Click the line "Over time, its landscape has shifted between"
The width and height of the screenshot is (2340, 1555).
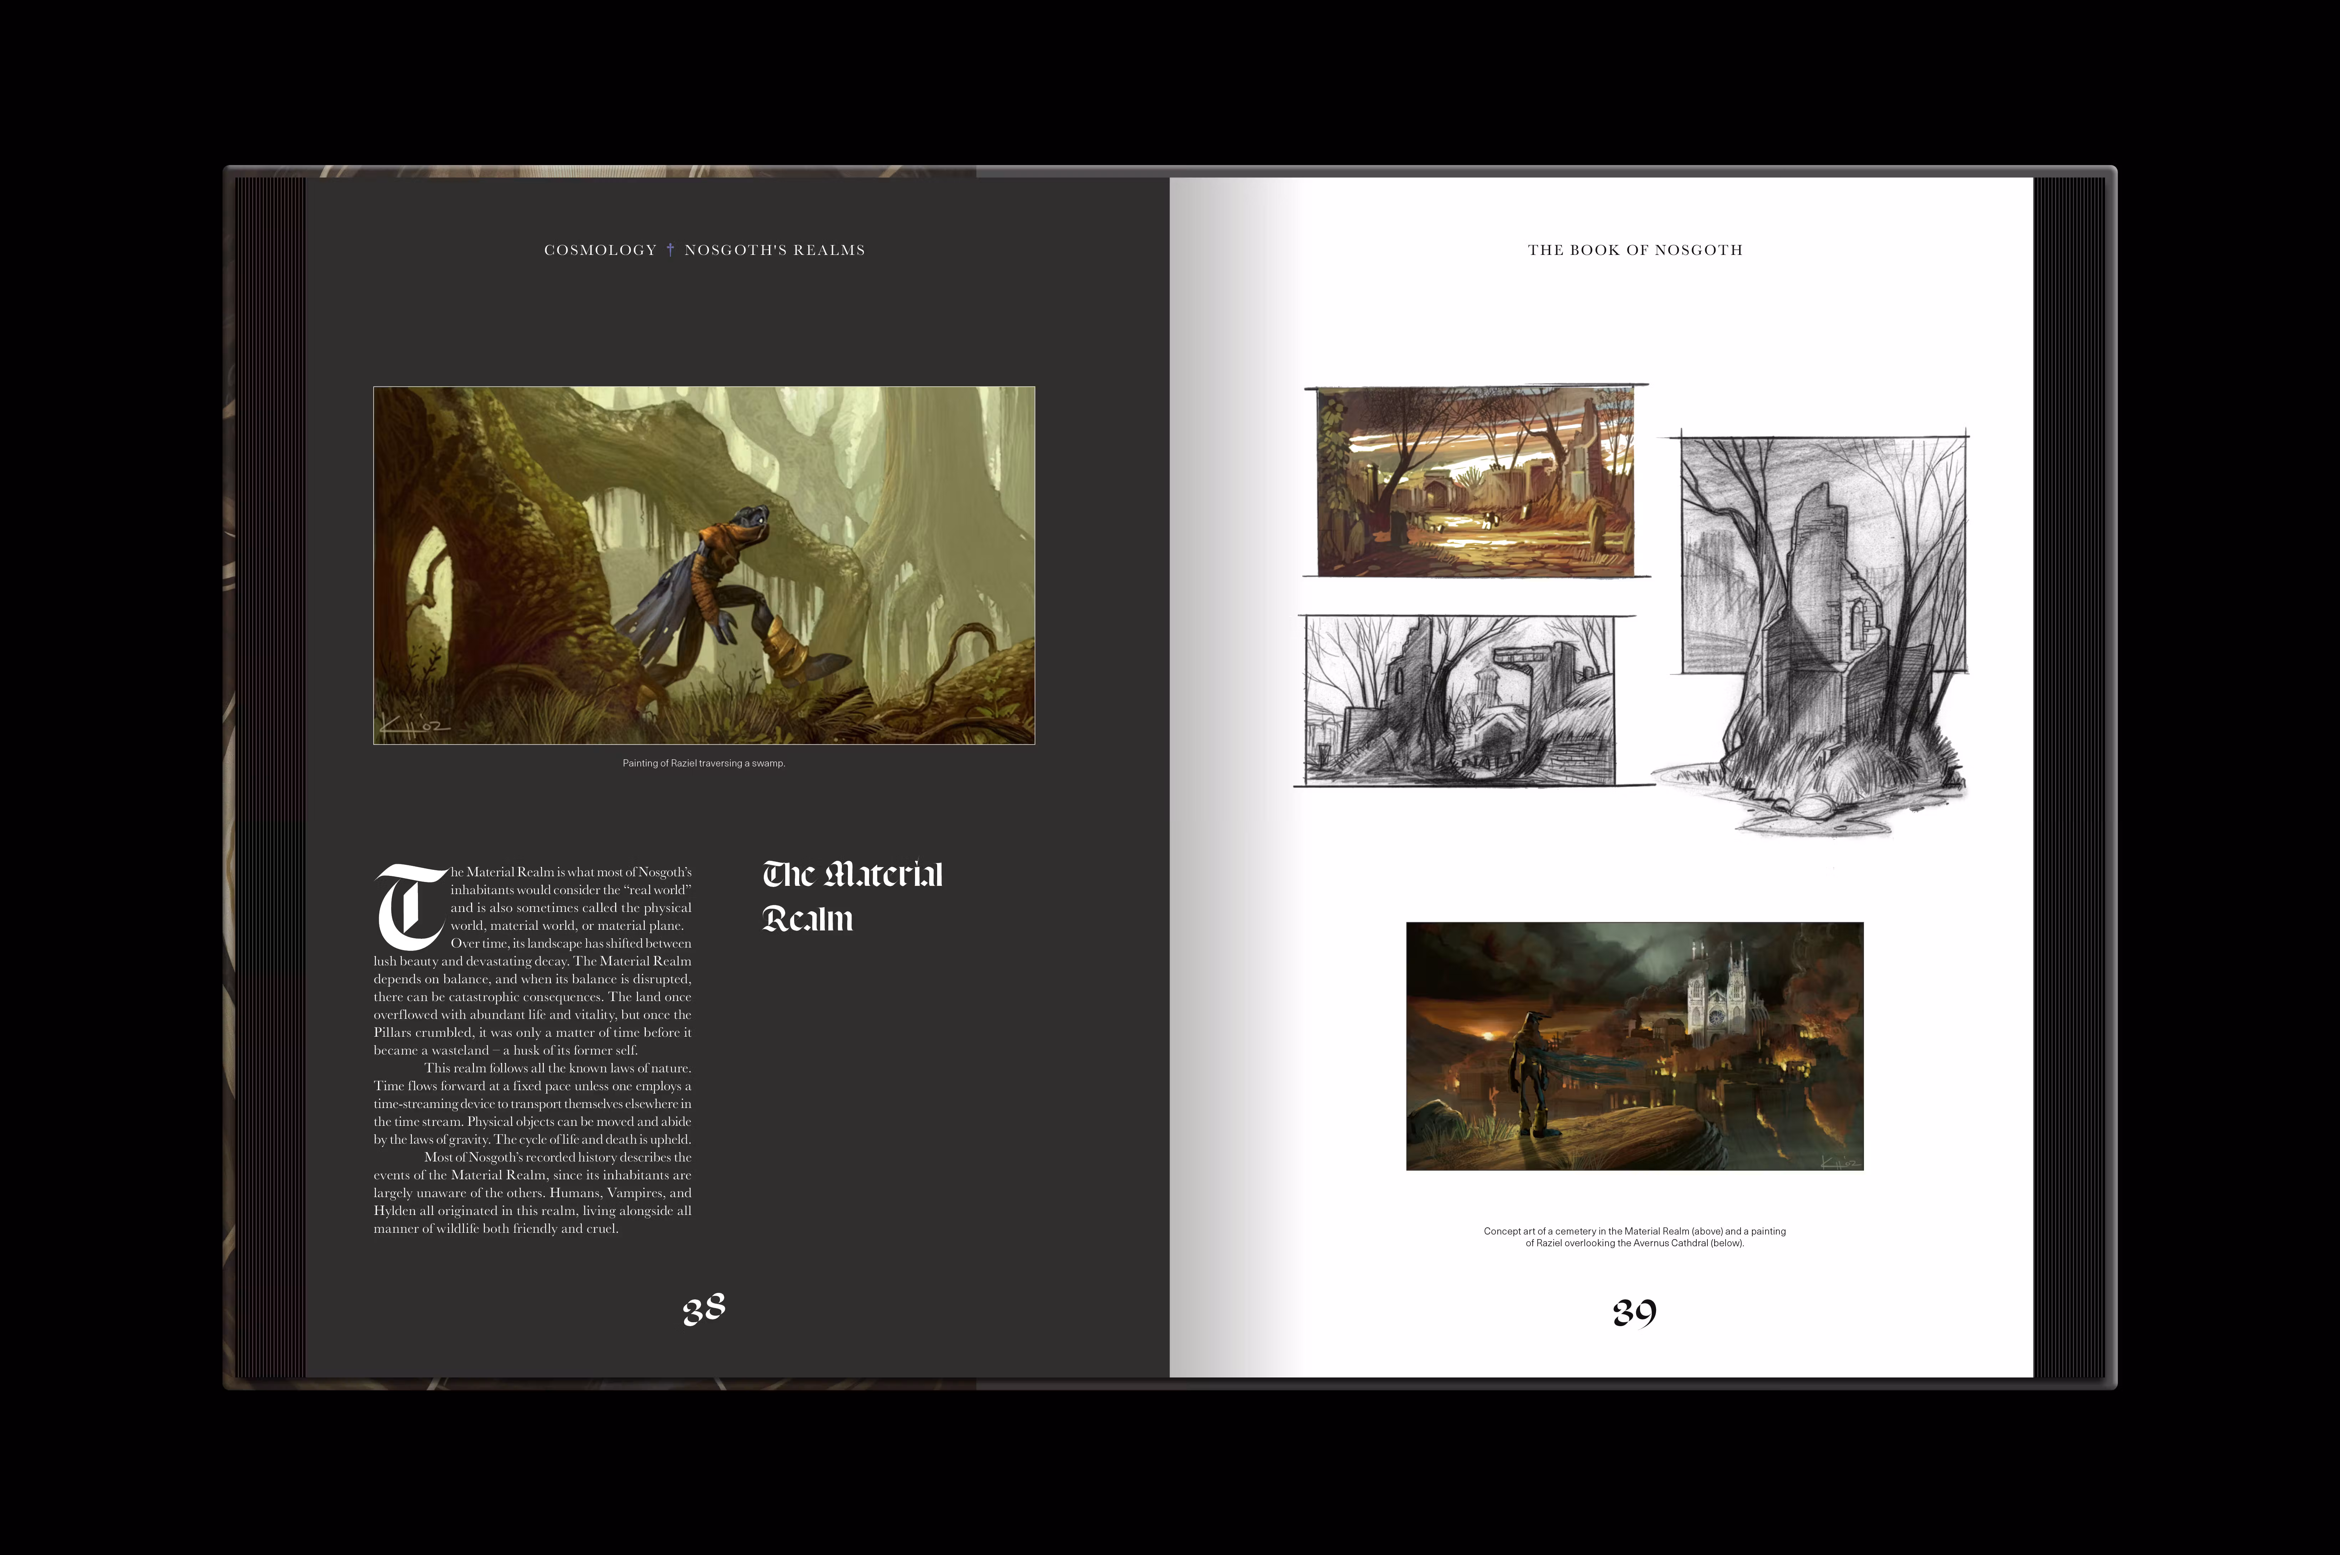pos(571,943)
